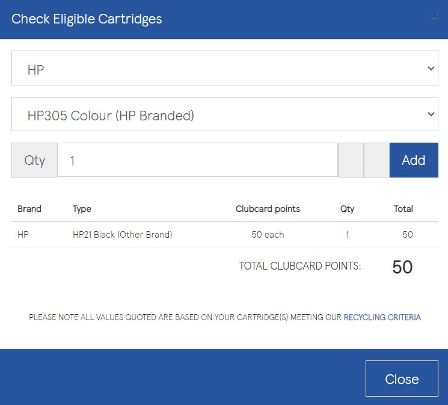Open the HP305 Colour (HP Branded) cartridge selector
448x405 pixels.
[x=225, y=114]
